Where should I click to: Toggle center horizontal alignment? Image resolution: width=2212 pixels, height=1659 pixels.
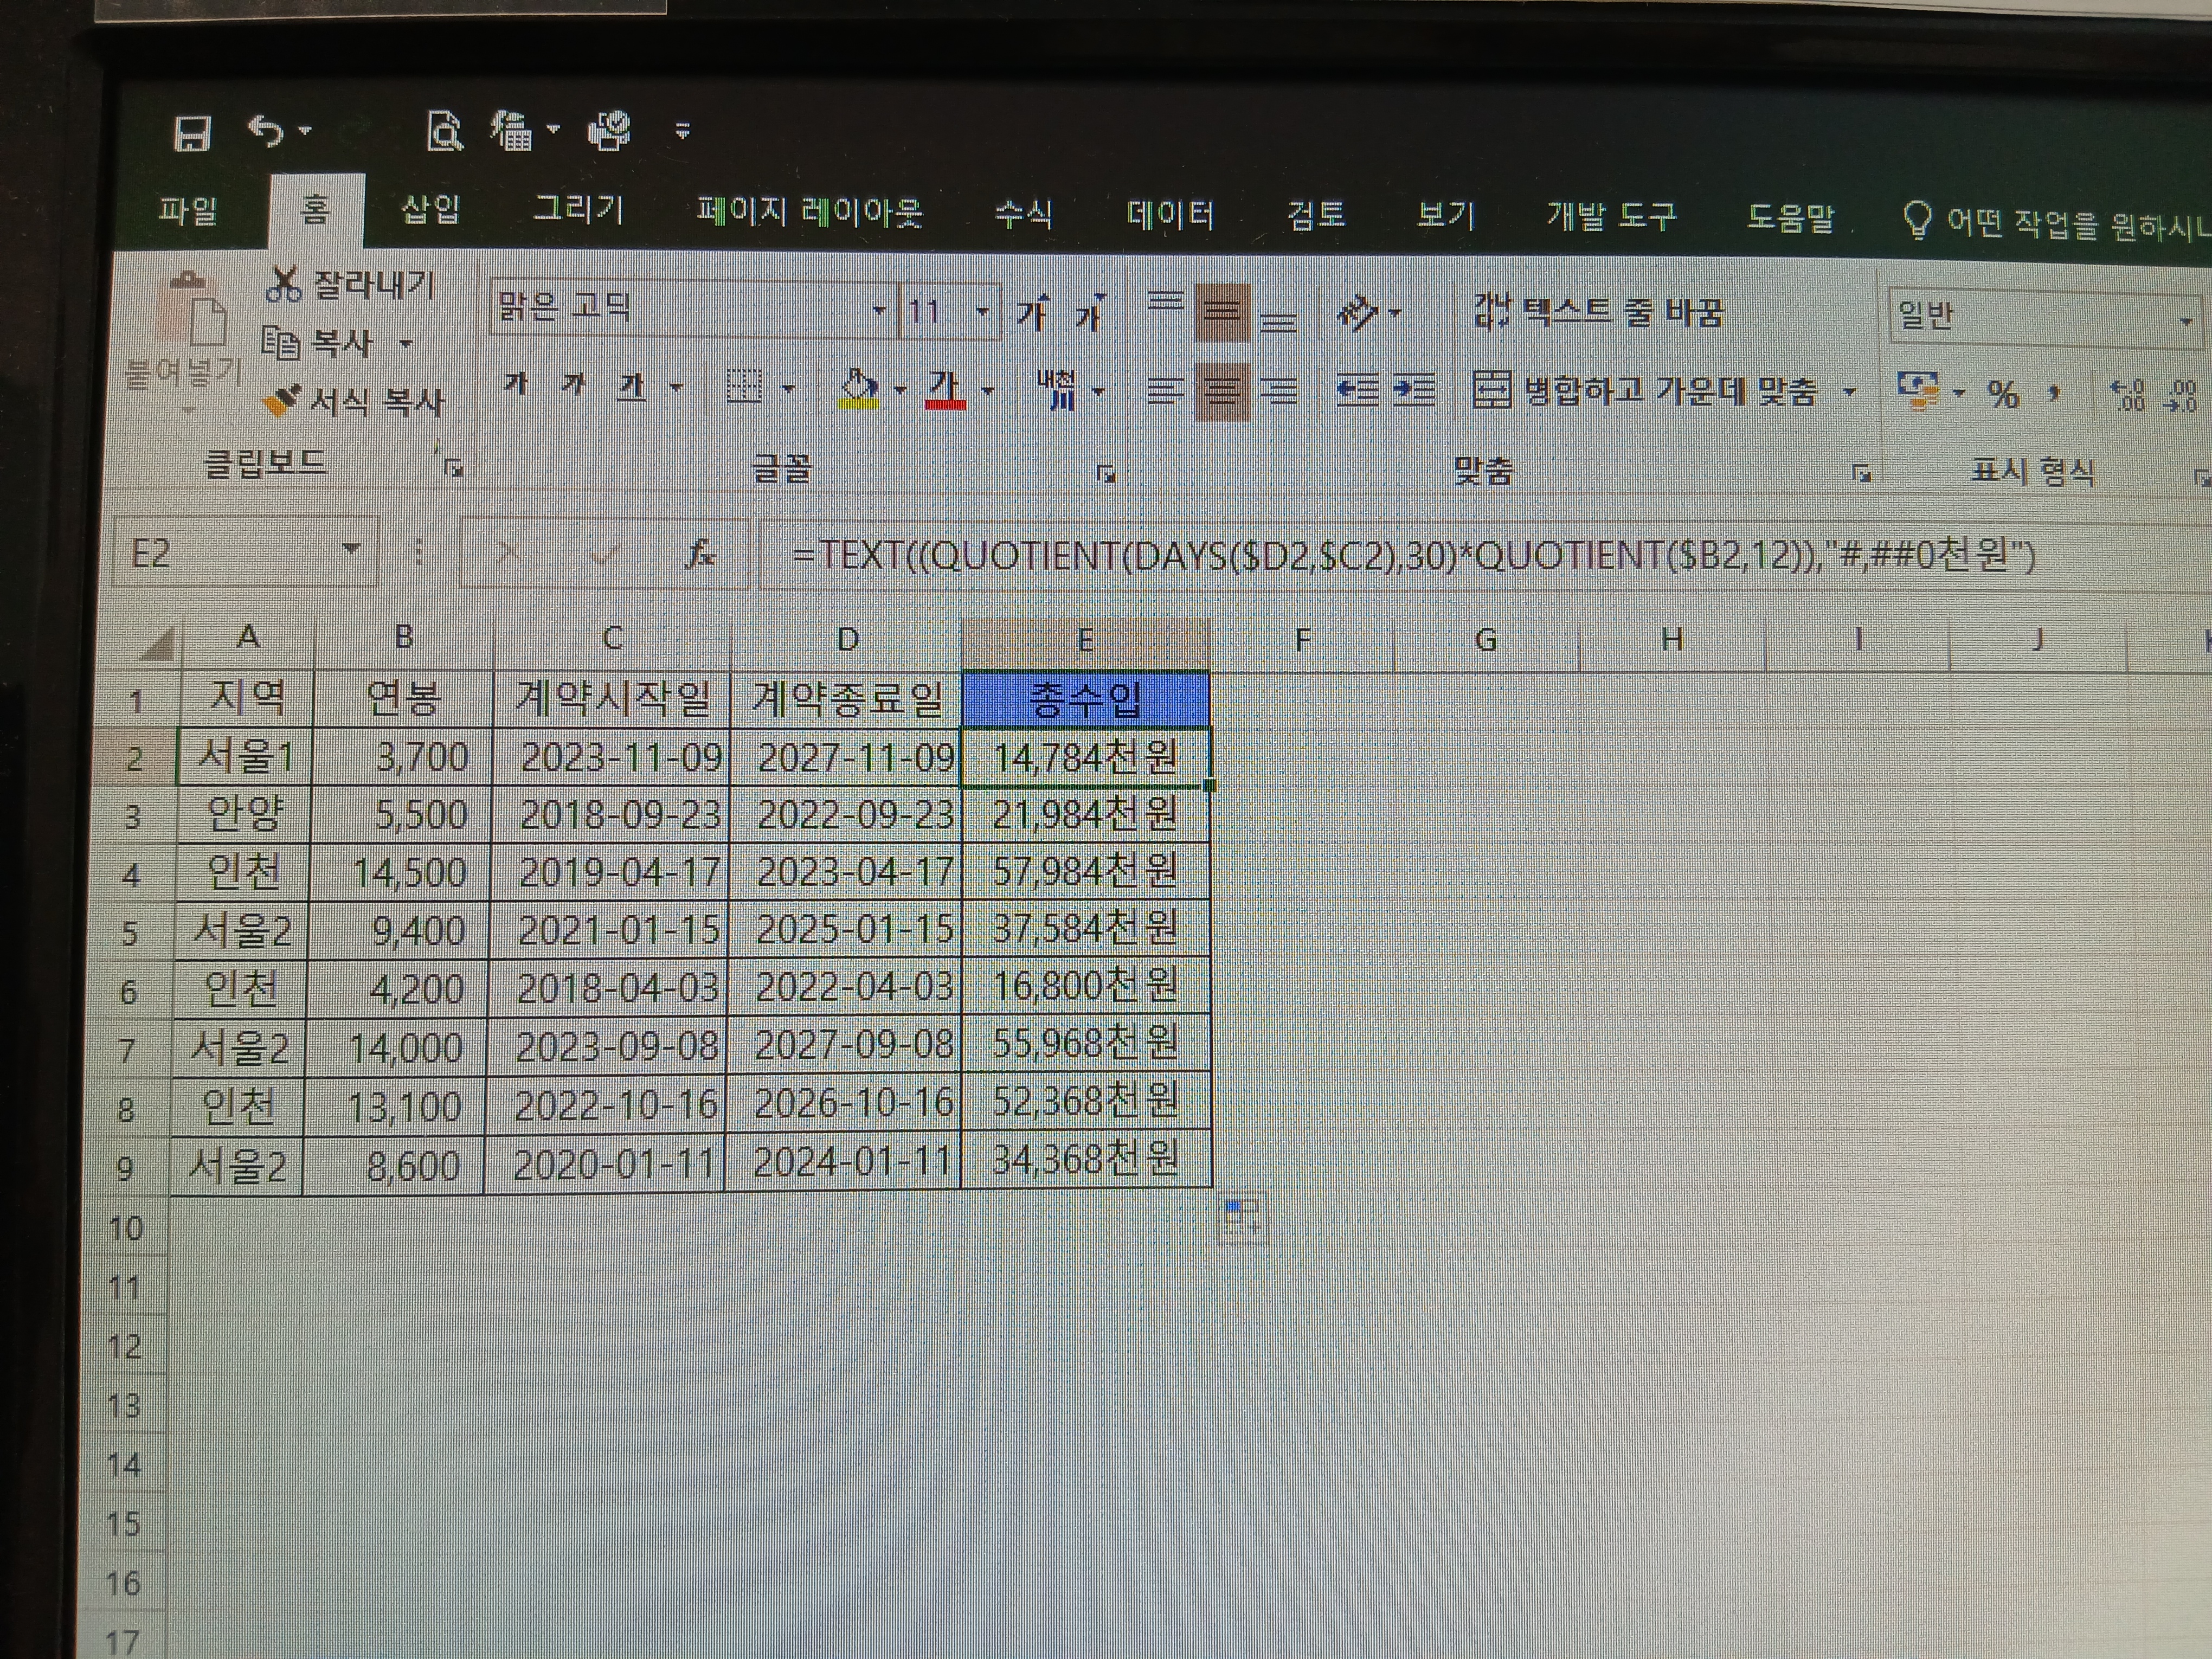pyautogui.click(x=1221, y=391)
